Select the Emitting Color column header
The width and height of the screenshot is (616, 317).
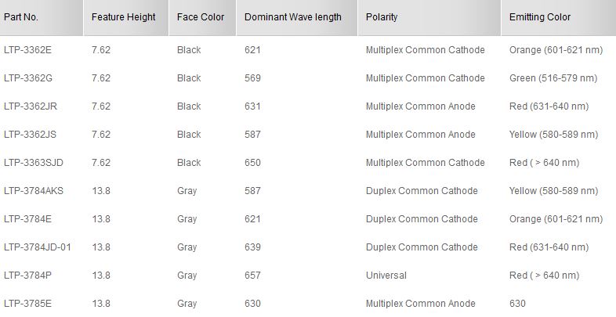coord(540,17)
